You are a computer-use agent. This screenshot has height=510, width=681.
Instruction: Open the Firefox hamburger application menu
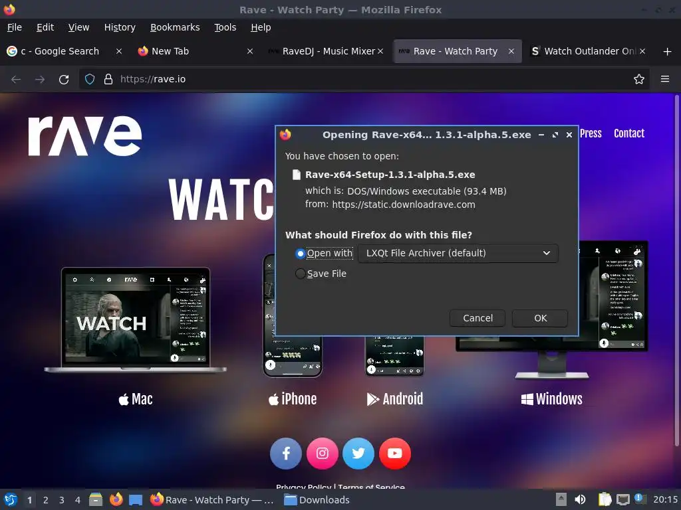pyautogui.click(x=665, y=80)
